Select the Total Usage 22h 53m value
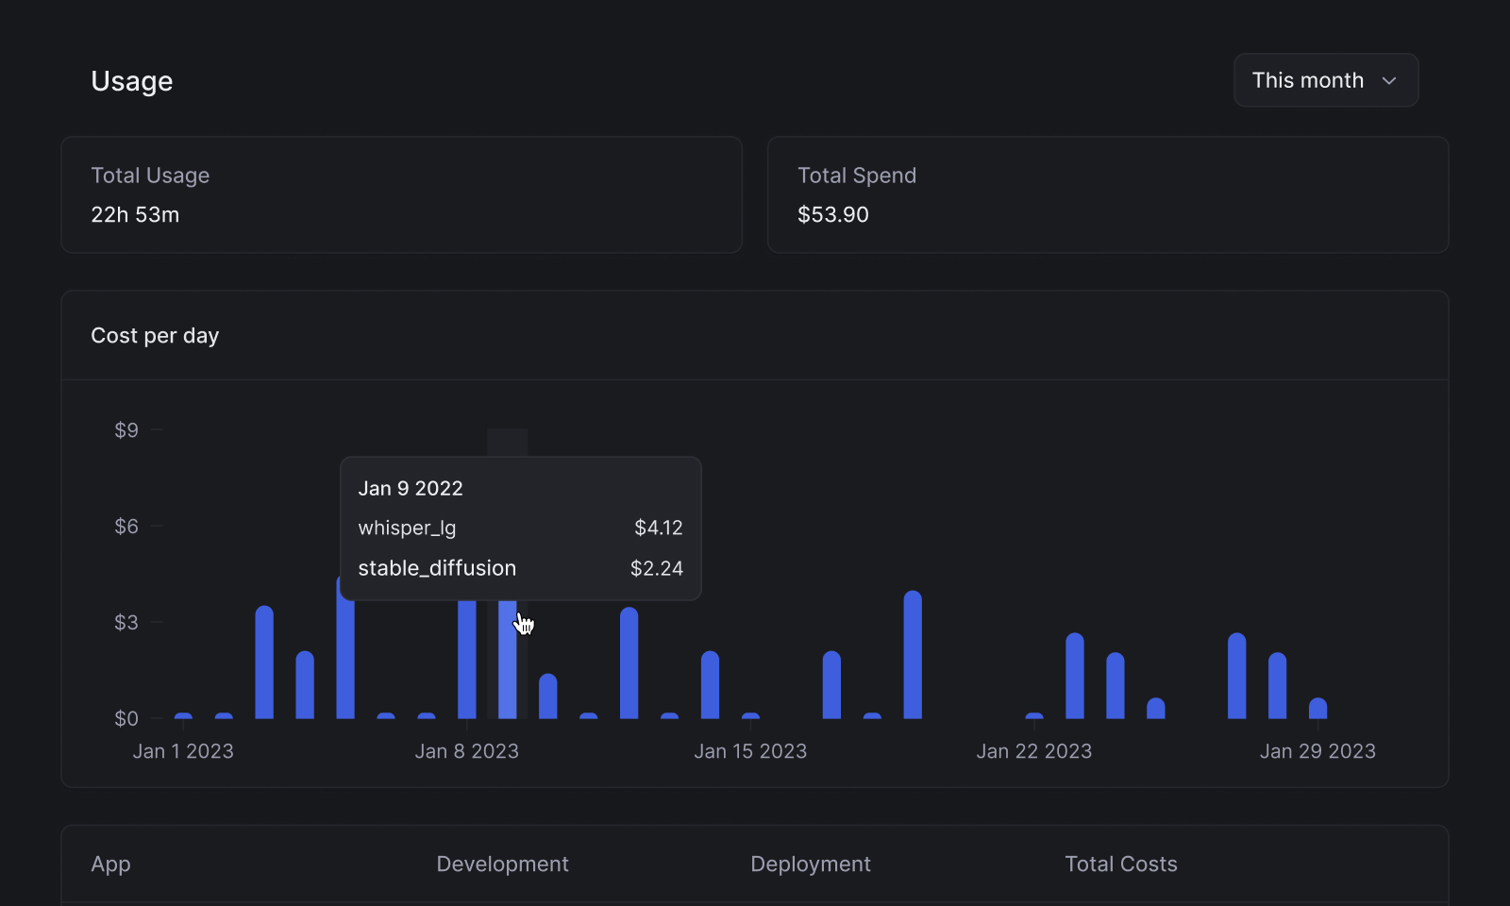The width and height of the screenshot is (1510, 906). coord(135,215)
